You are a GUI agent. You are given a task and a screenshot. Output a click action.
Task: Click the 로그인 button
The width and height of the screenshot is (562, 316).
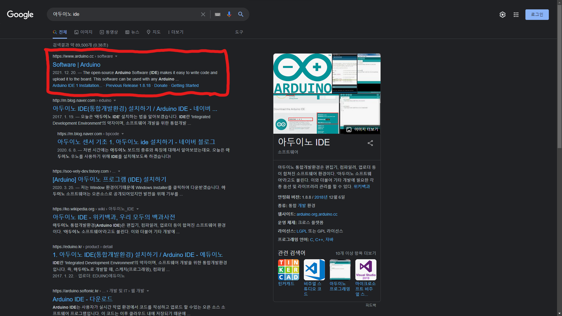click(537, 15)
